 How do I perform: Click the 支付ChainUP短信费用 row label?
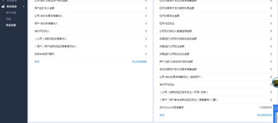click(x=171, y=108)
